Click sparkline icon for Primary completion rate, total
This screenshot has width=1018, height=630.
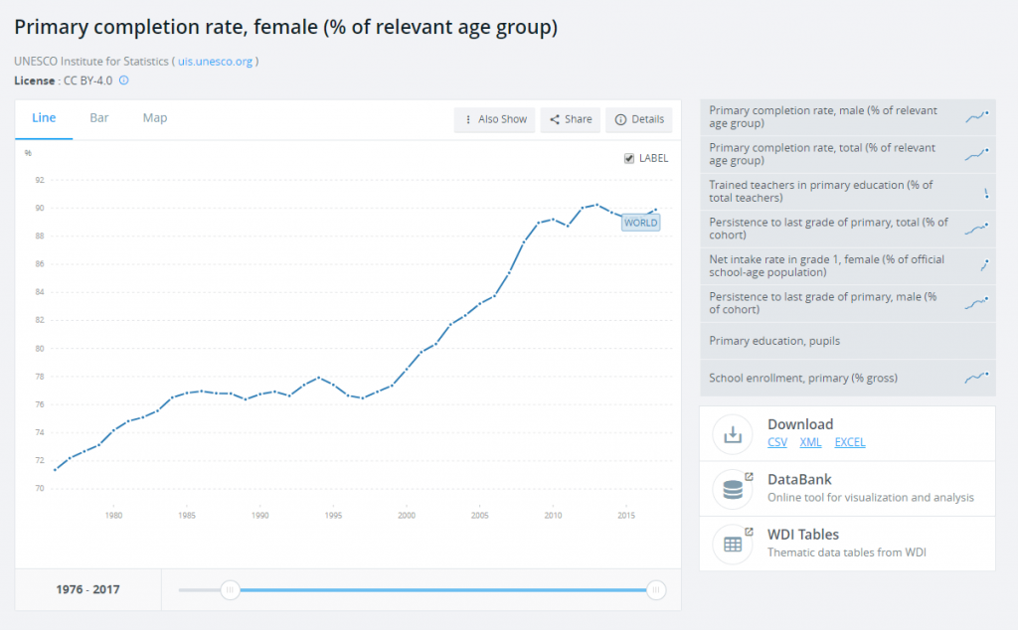tap(977, 154)
